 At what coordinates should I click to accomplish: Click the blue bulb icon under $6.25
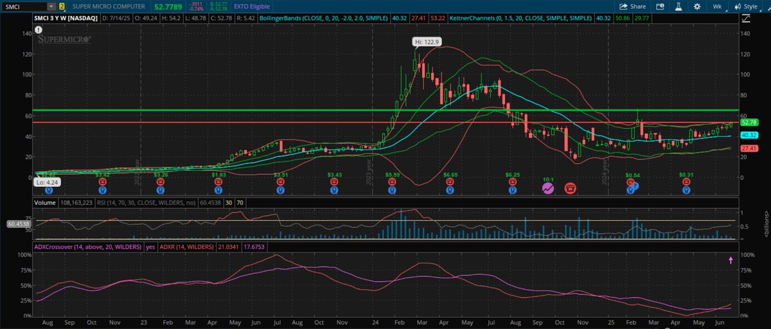[x=513, y=190]
